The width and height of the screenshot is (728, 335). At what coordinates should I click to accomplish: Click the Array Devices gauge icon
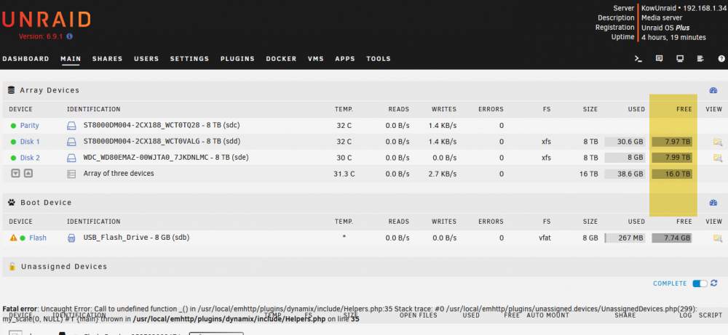(713, 90)
